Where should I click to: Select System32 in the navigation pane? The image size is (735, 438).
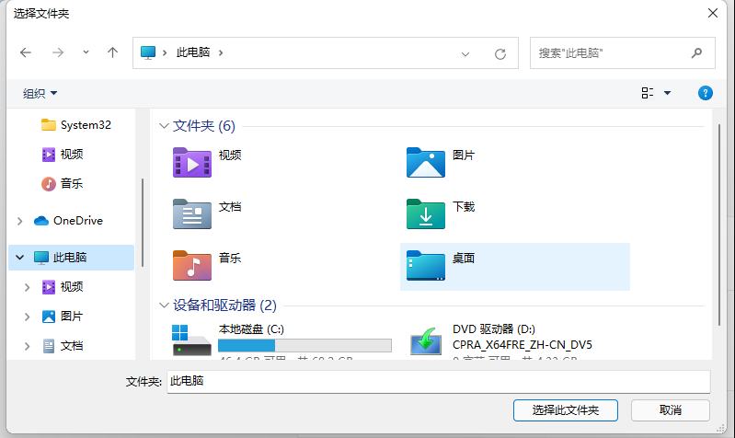85,125
